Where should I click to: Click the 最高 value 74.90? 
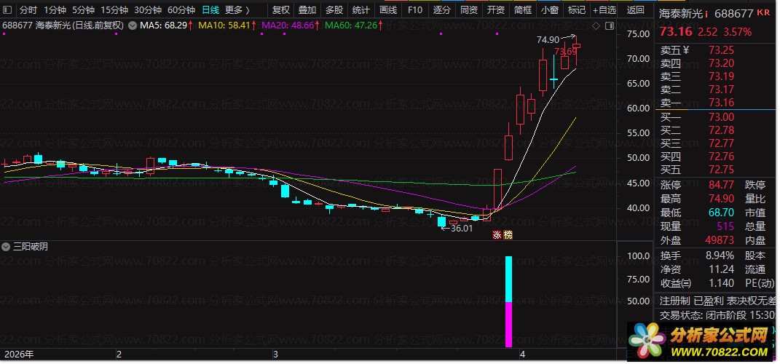[x=721, y=199]
